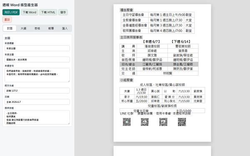Click the 【本週 6/7】 column header

[152, 42]
